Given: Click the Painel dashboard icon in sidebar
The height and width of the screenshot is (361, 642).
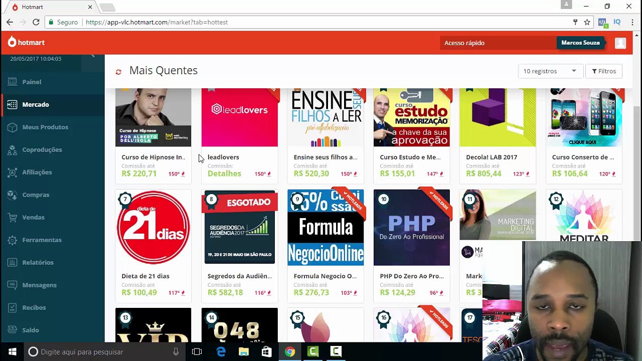Looking at the screenshot, I should coord(13,82).
